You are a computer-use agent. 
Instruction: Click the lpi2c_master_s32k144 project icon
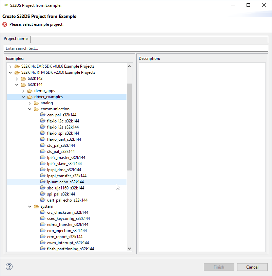coord(43,157)
